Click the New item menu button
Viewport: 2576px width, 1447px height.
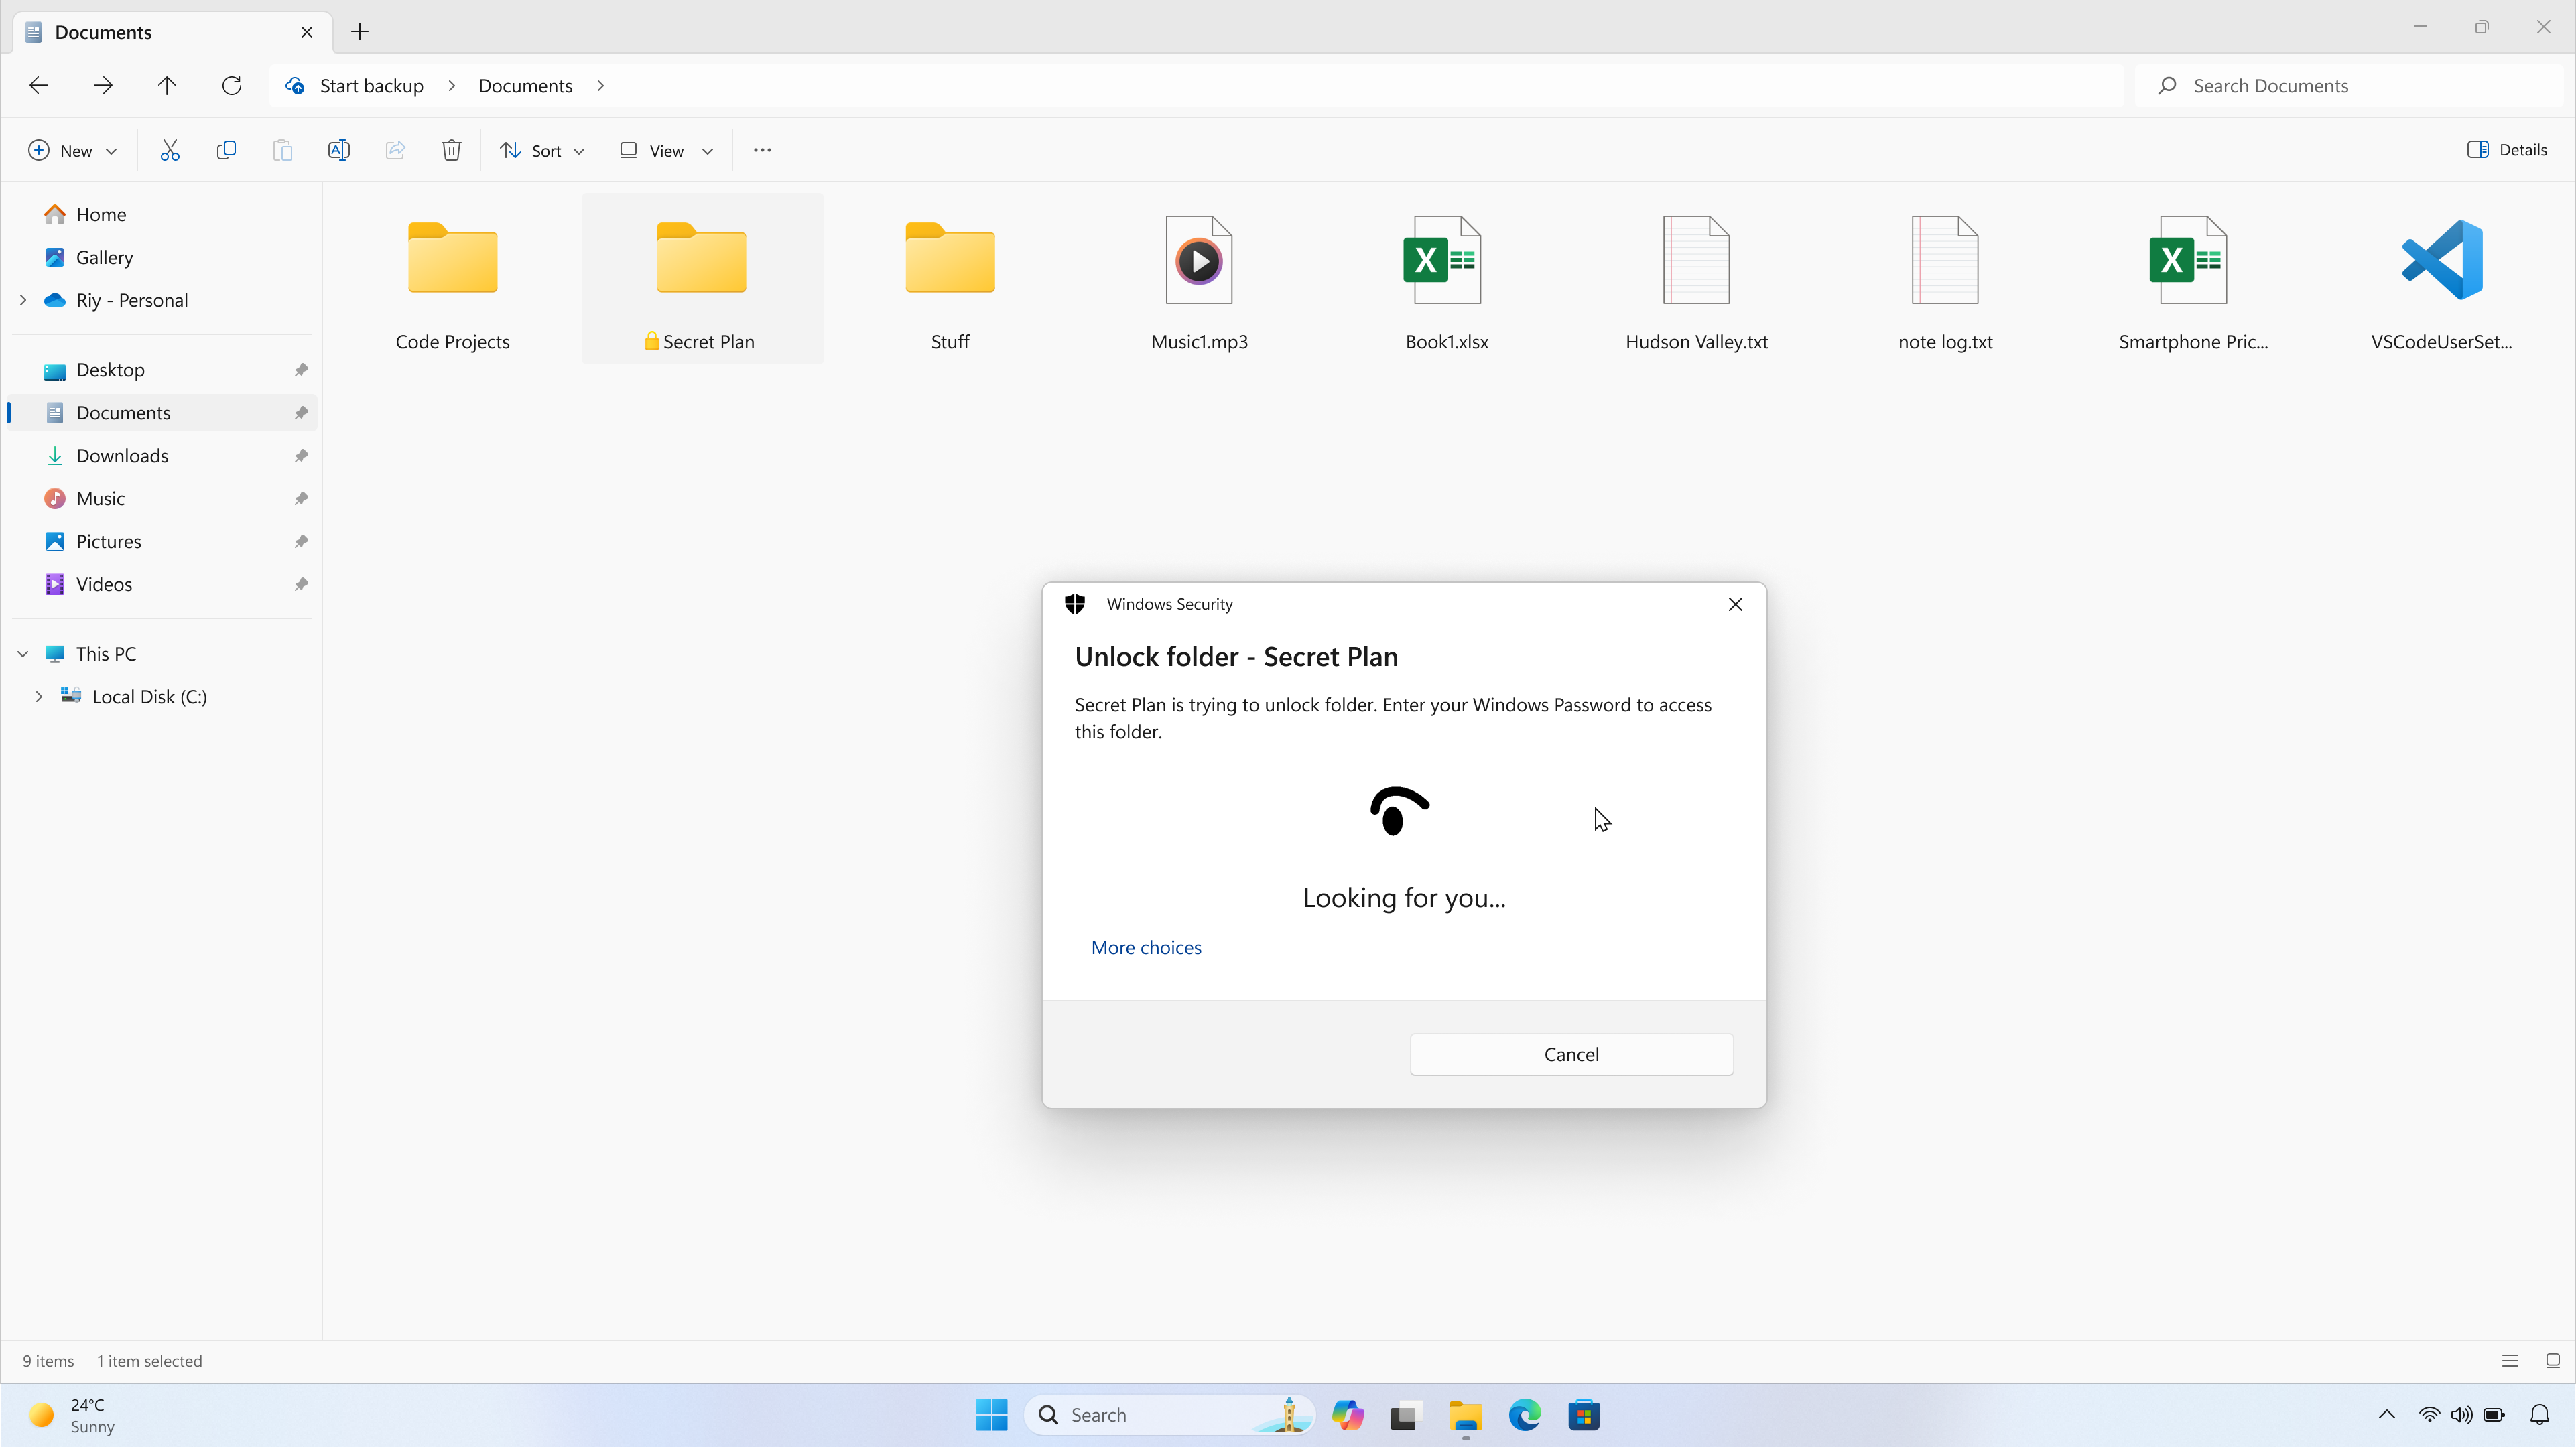[x=71, y=150]
